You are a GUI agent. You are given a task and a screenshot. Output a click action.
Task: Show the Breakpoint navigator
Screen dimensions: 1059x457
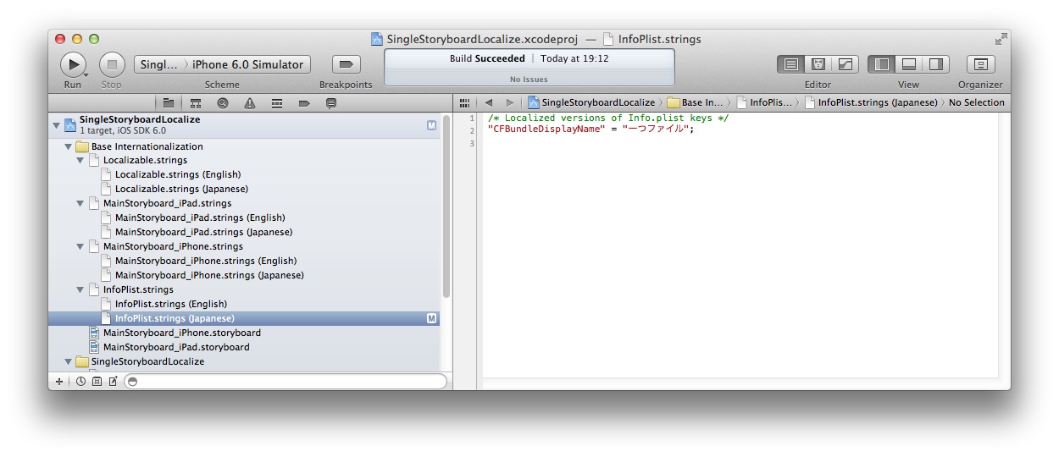pos(304,102)
